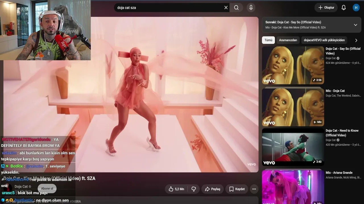
Task: Open notifications bell
Action: [x=344, y=8]
